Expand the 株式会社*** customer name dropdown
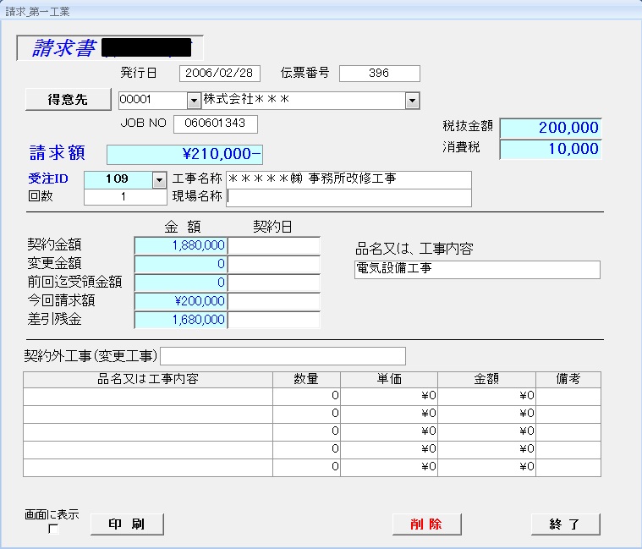Viewport: 642px width, 549px height. (x=412, y=101)
